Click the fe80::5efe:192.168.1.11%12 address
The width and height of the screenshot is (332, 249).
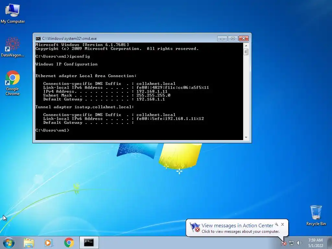pyautogui.click(x=170, y=119)
